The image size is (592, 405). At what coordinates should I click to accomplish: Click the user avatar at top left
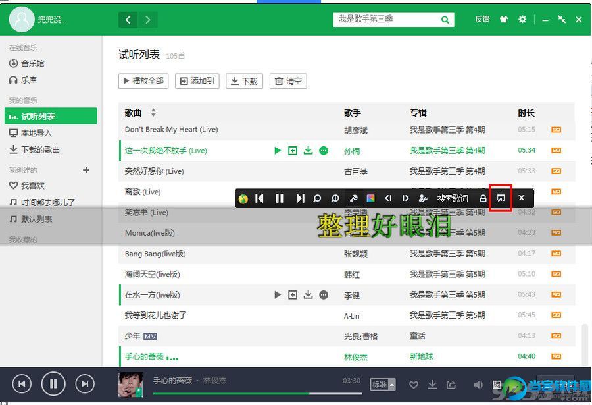(x=22, y=19)
